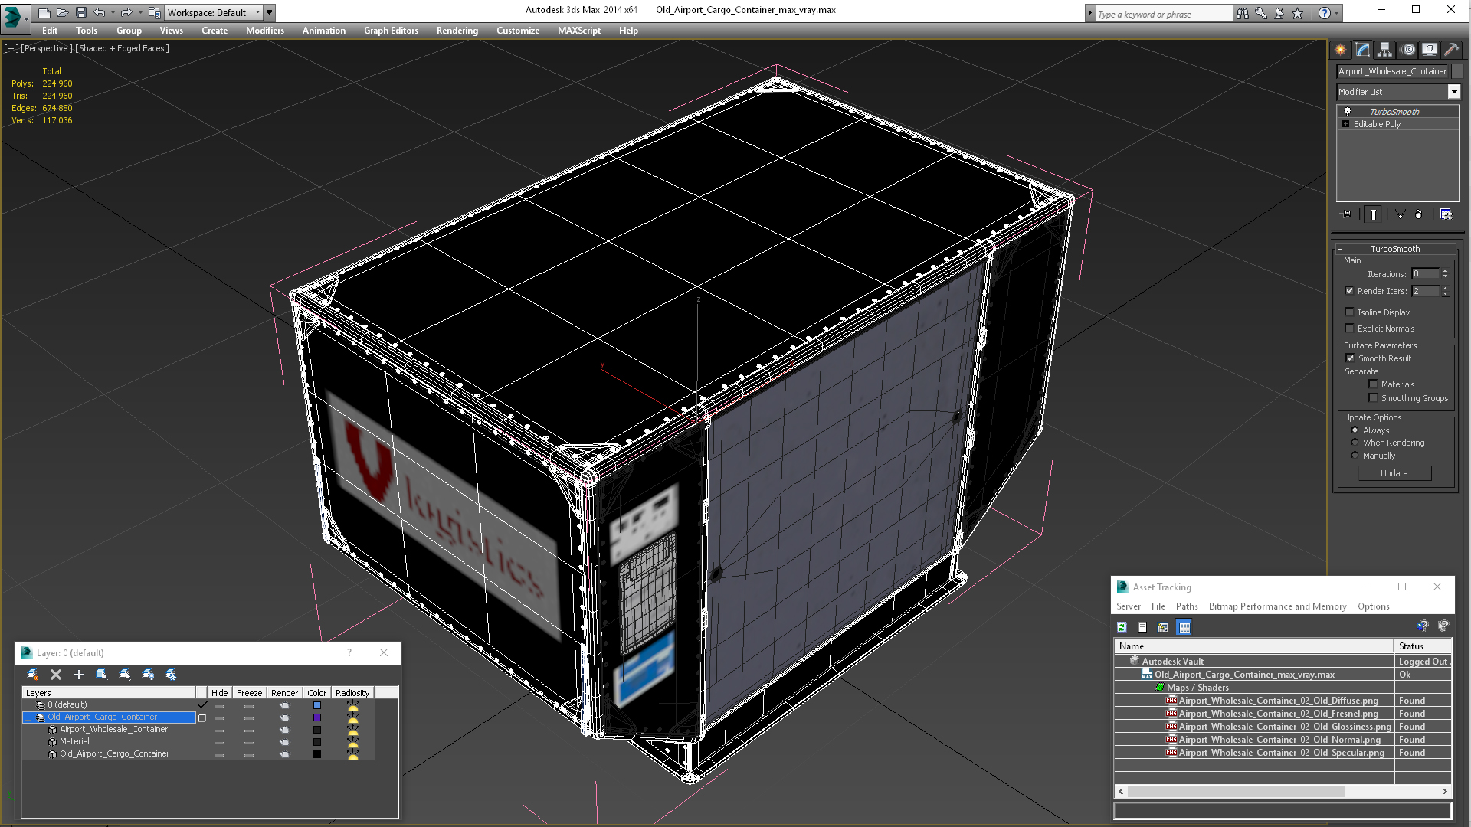Screen dimensions: 1471x827
Task: Select the Manually update option
Action: pos(1355,456)
